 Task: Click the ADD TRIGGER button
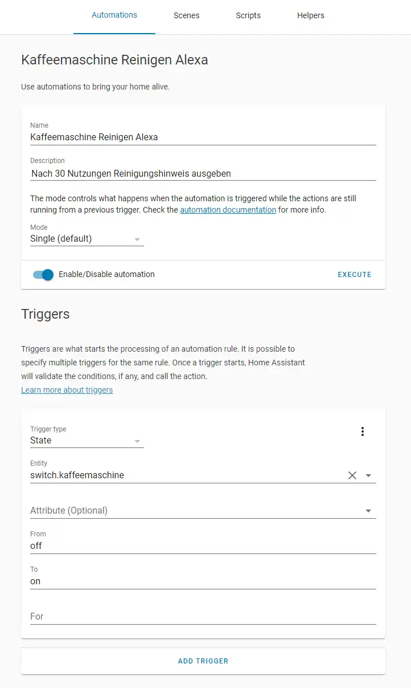tap(203, 661)
